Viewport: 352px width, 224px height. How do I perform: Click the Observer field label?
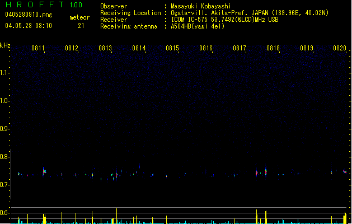[114, 6]
